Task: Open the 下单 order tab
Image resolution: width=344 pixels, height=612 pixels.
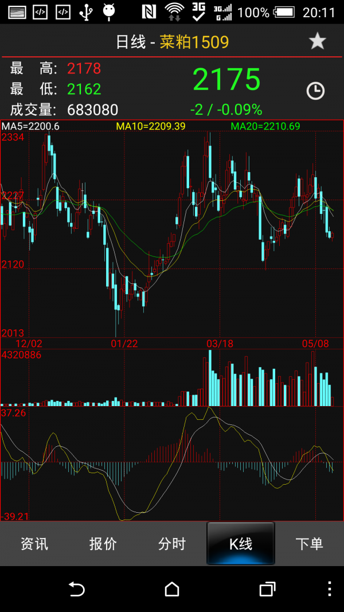Action: pos(309,544)
